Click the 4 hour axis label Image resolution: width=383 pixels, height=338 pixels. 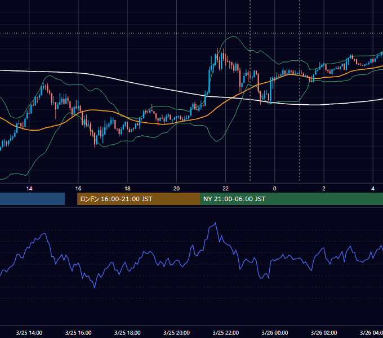click(x=373, y=189)
